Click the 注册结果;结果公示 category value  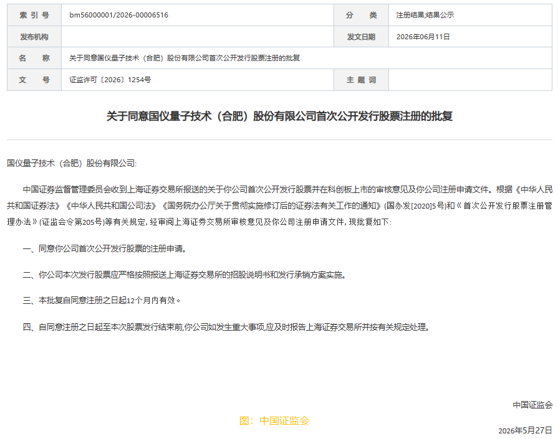point(425,15)
